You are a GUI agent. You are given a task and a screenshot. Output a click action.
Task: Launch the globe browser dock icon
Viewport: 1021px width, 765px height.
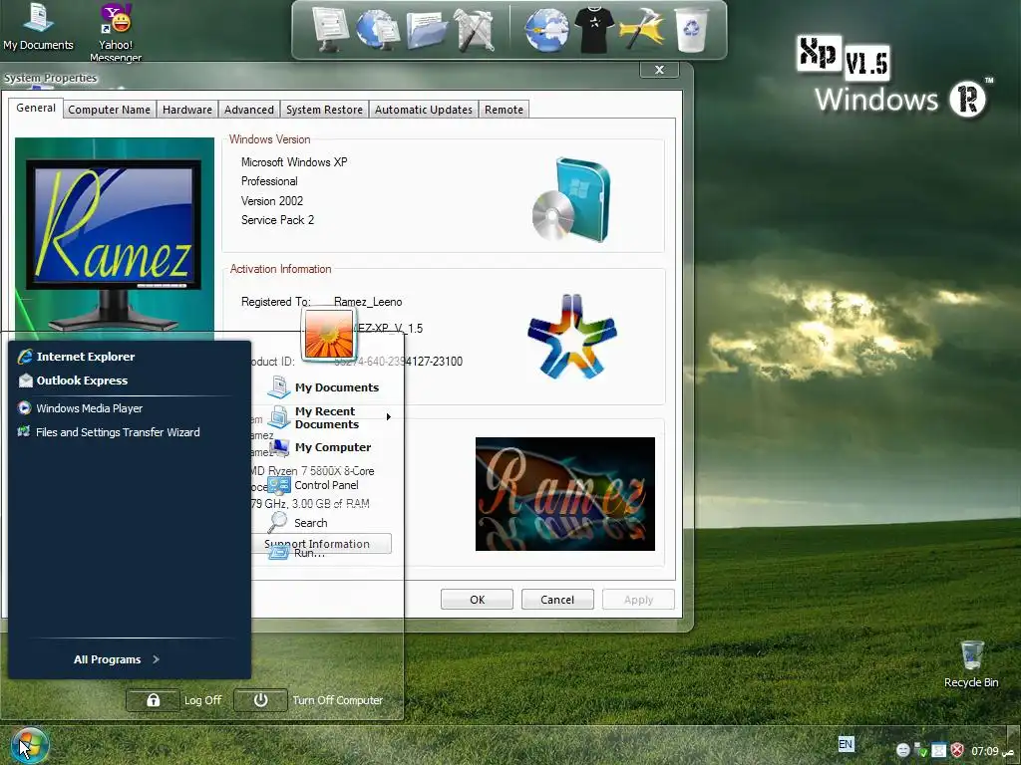(x=546, y=29)
